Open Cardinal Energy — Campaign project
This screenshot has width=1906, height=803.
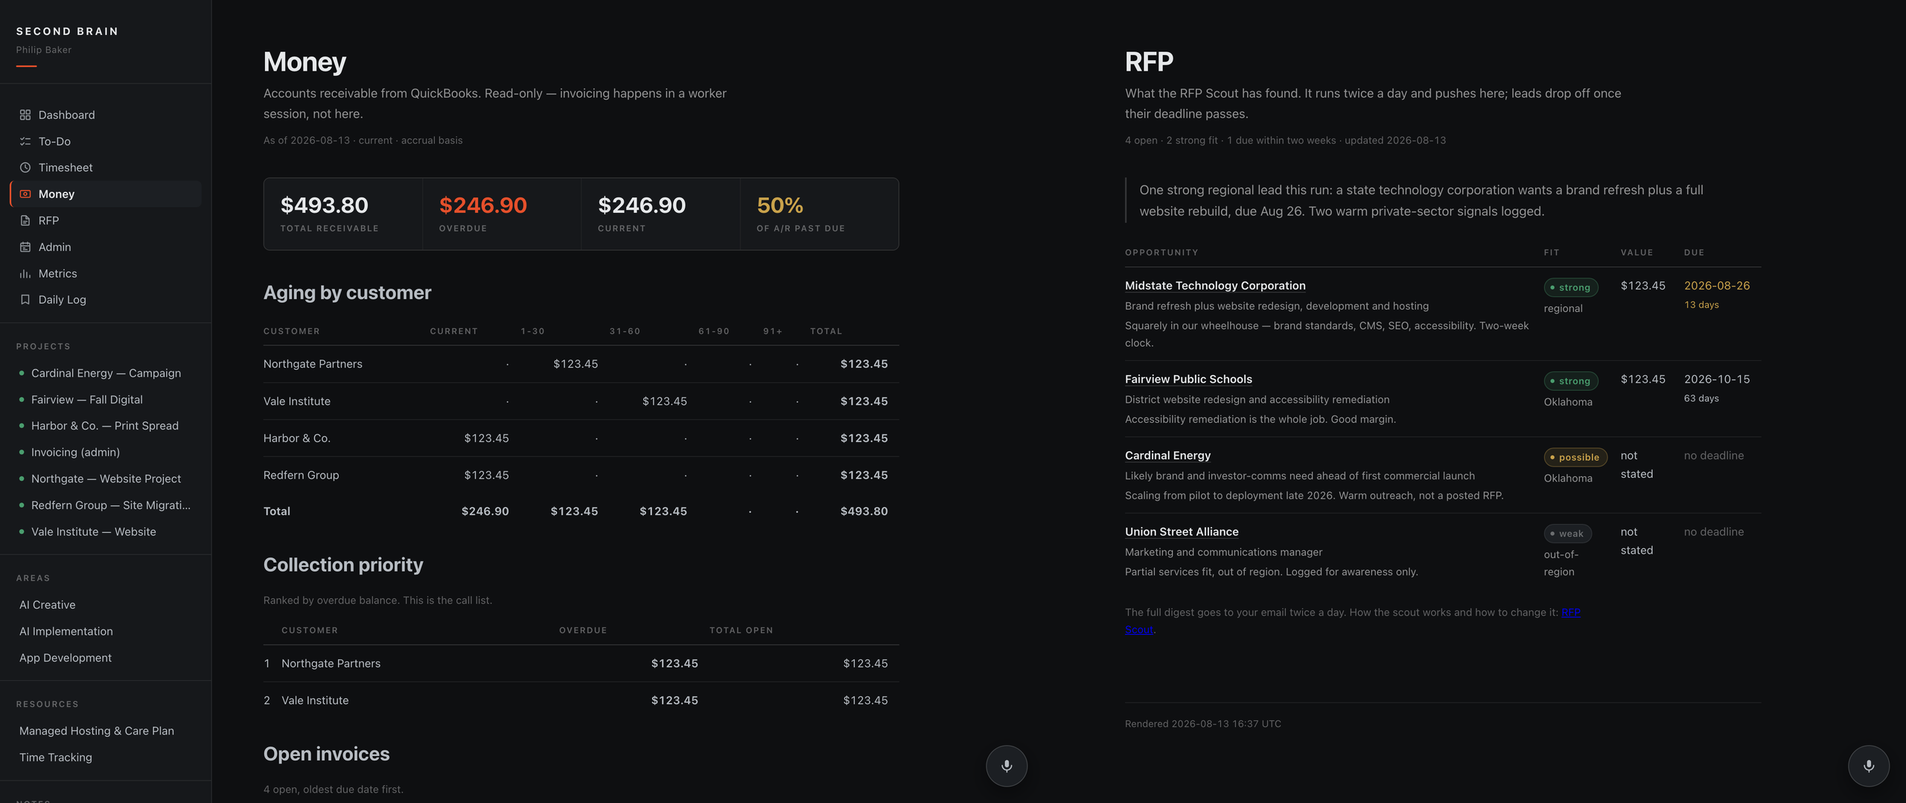click(x=106, y=373)
